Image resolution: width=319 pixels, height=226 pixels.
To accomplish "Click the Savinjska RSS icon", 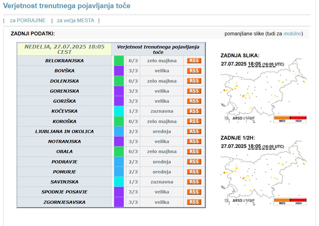I will 194,182.
